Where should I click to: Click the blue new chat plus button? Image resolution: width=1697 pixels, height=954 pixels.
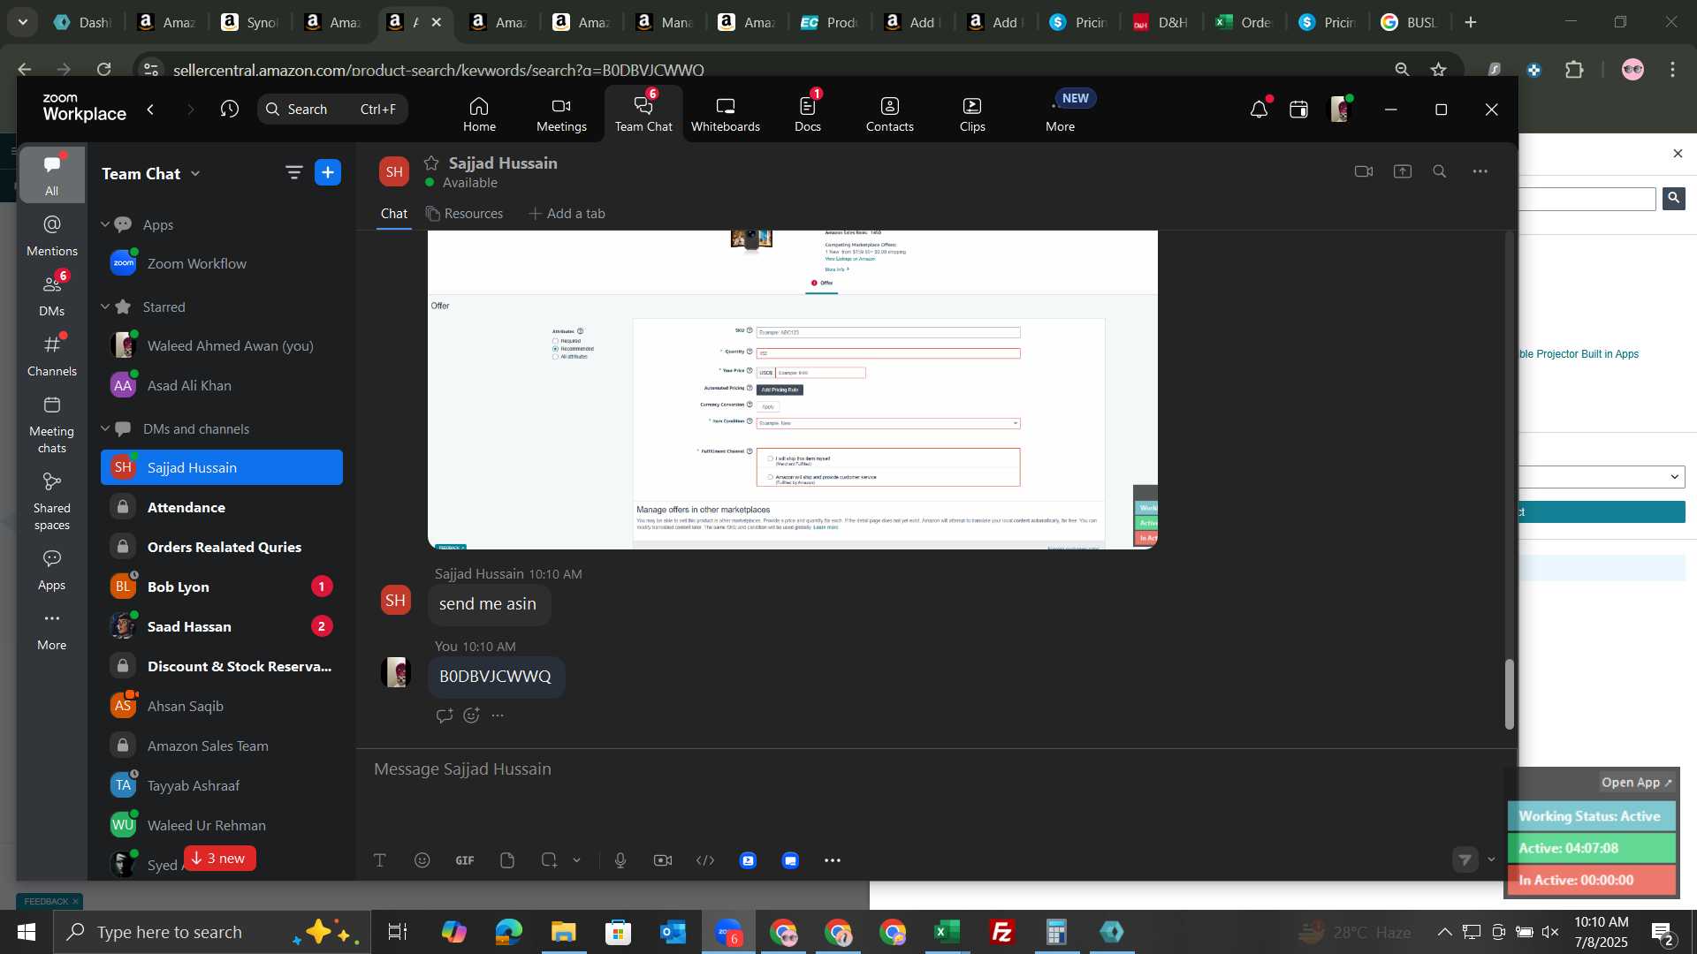pyautogui.click(x=328, y=173)
